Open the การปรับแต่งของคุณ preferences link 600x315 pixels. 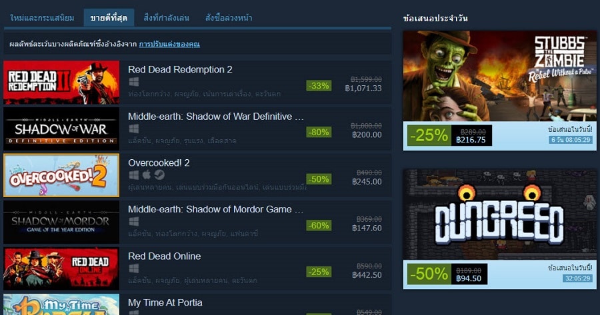point(169,44)
